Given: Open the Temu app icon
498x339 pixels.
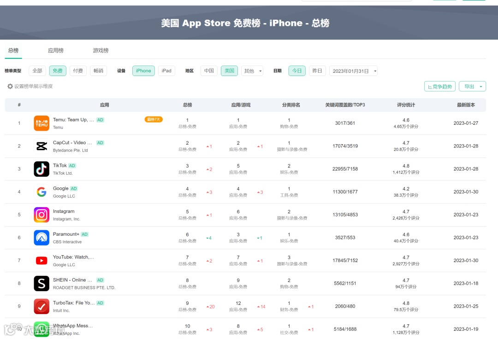Looking at the screenshot, I should (41, 123).
